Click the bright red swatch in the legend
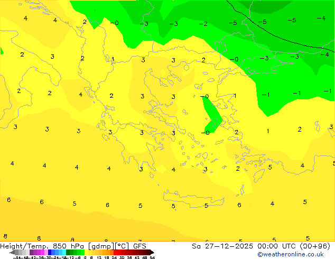 coord(116,252)
